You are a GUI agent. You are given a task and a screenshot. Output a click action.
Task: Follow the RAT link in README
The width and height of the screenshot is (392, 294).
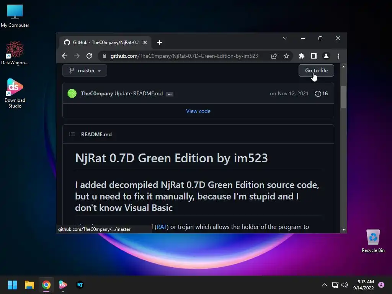point(162,227)
